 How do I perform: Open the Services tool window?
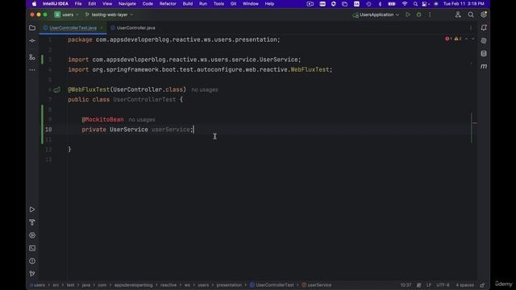pos(32,235)
